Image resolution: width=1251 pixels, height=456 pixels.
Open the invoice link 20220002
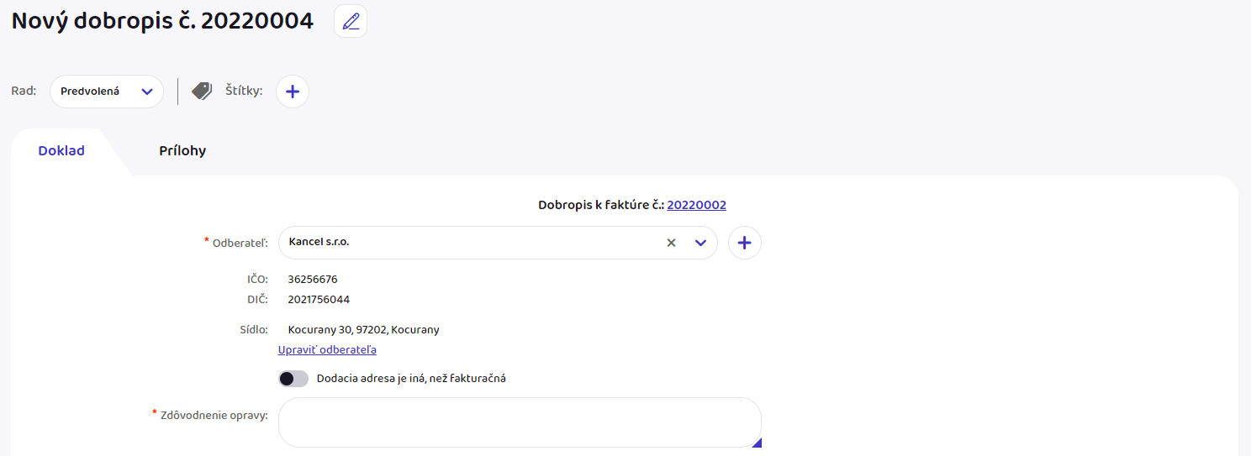[696, 205]
